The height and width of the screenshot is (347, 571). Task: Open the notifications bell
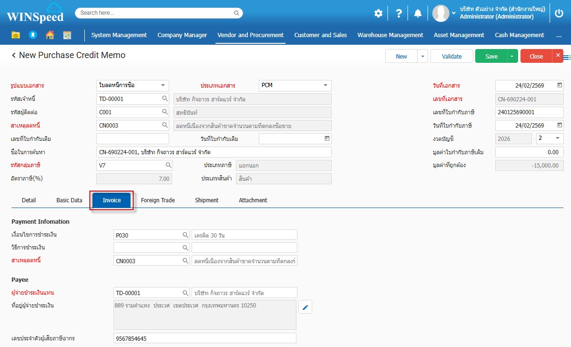pos(418,13)
